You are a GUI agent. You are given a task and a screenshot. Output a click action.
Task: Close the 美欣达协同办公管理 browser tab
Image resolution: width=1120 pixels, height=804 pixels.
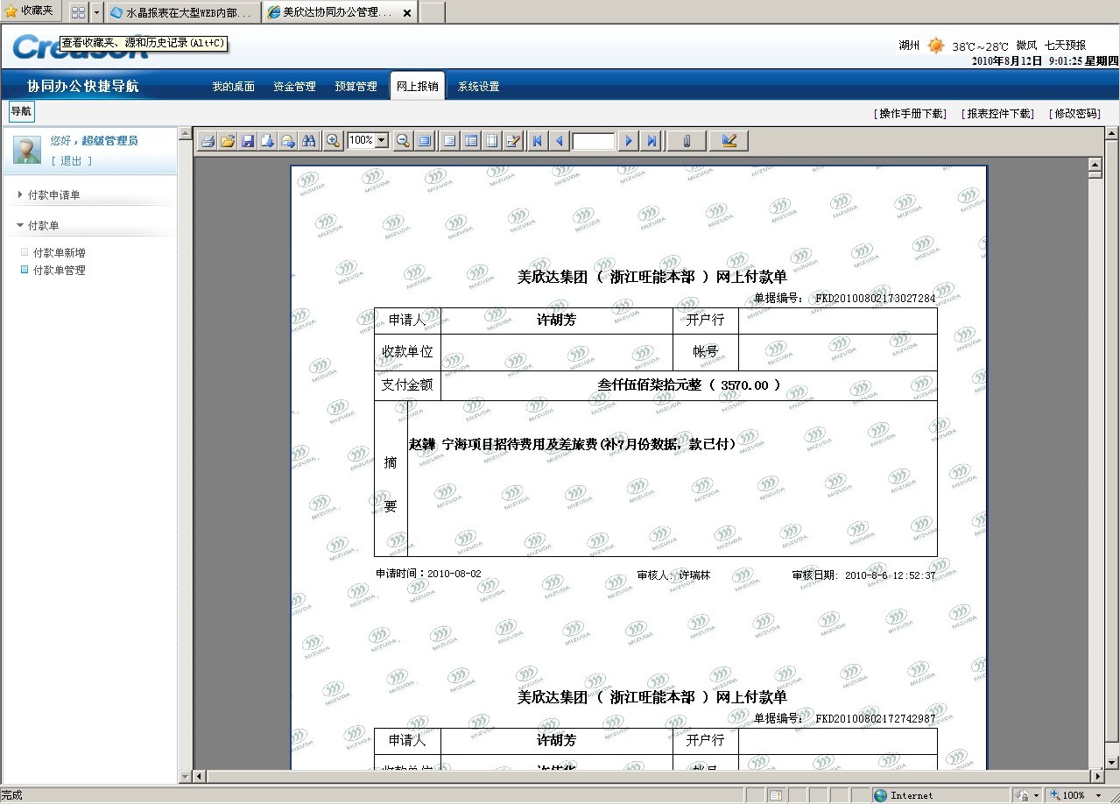coord(407,13)
